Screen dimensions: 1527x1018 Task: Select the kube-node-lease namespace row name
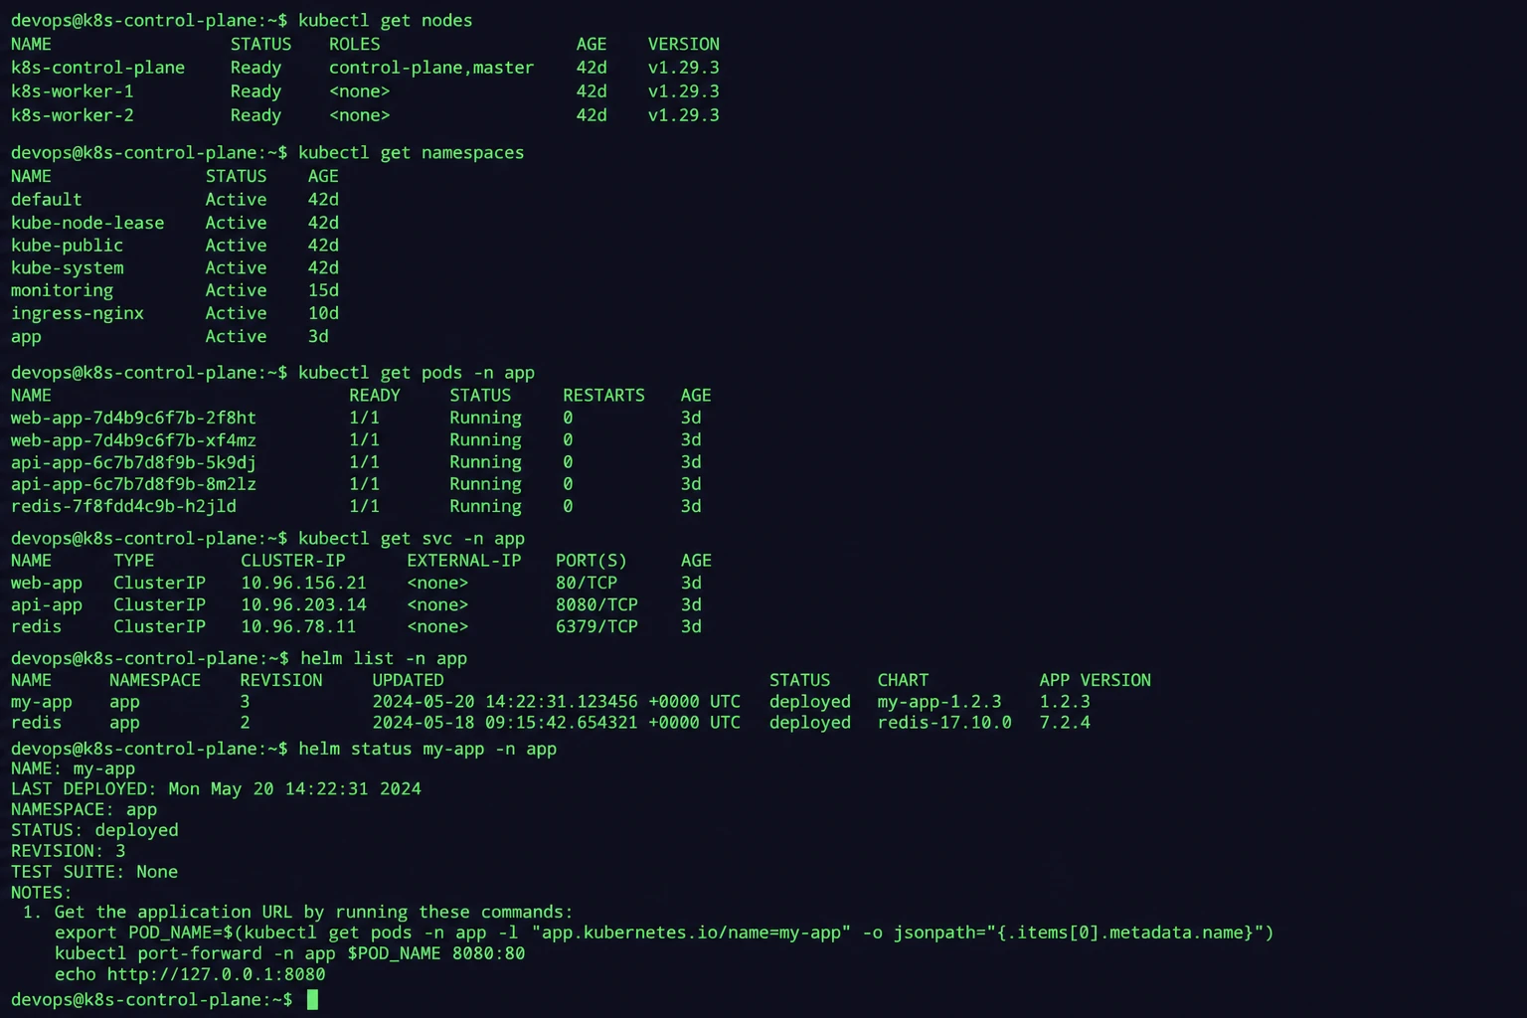coord(87,224)
